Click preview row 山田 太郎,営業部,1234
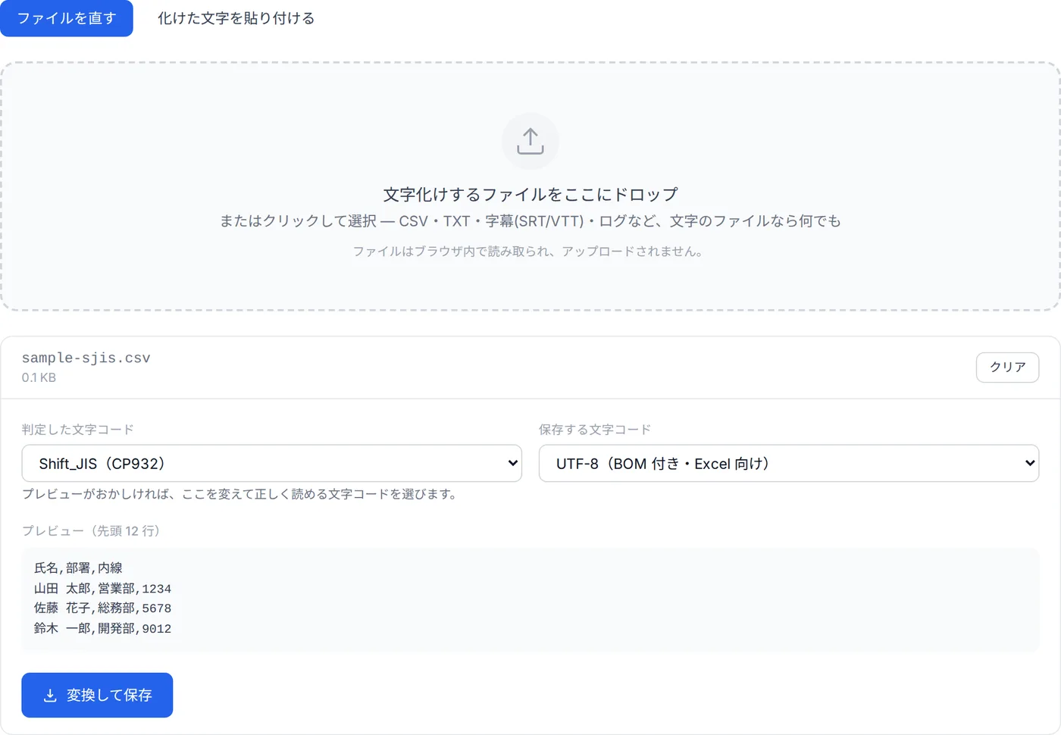 102,589
